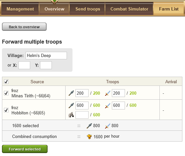Click the Back to overview button
185x156 pixels.
[x=24, y=27]
